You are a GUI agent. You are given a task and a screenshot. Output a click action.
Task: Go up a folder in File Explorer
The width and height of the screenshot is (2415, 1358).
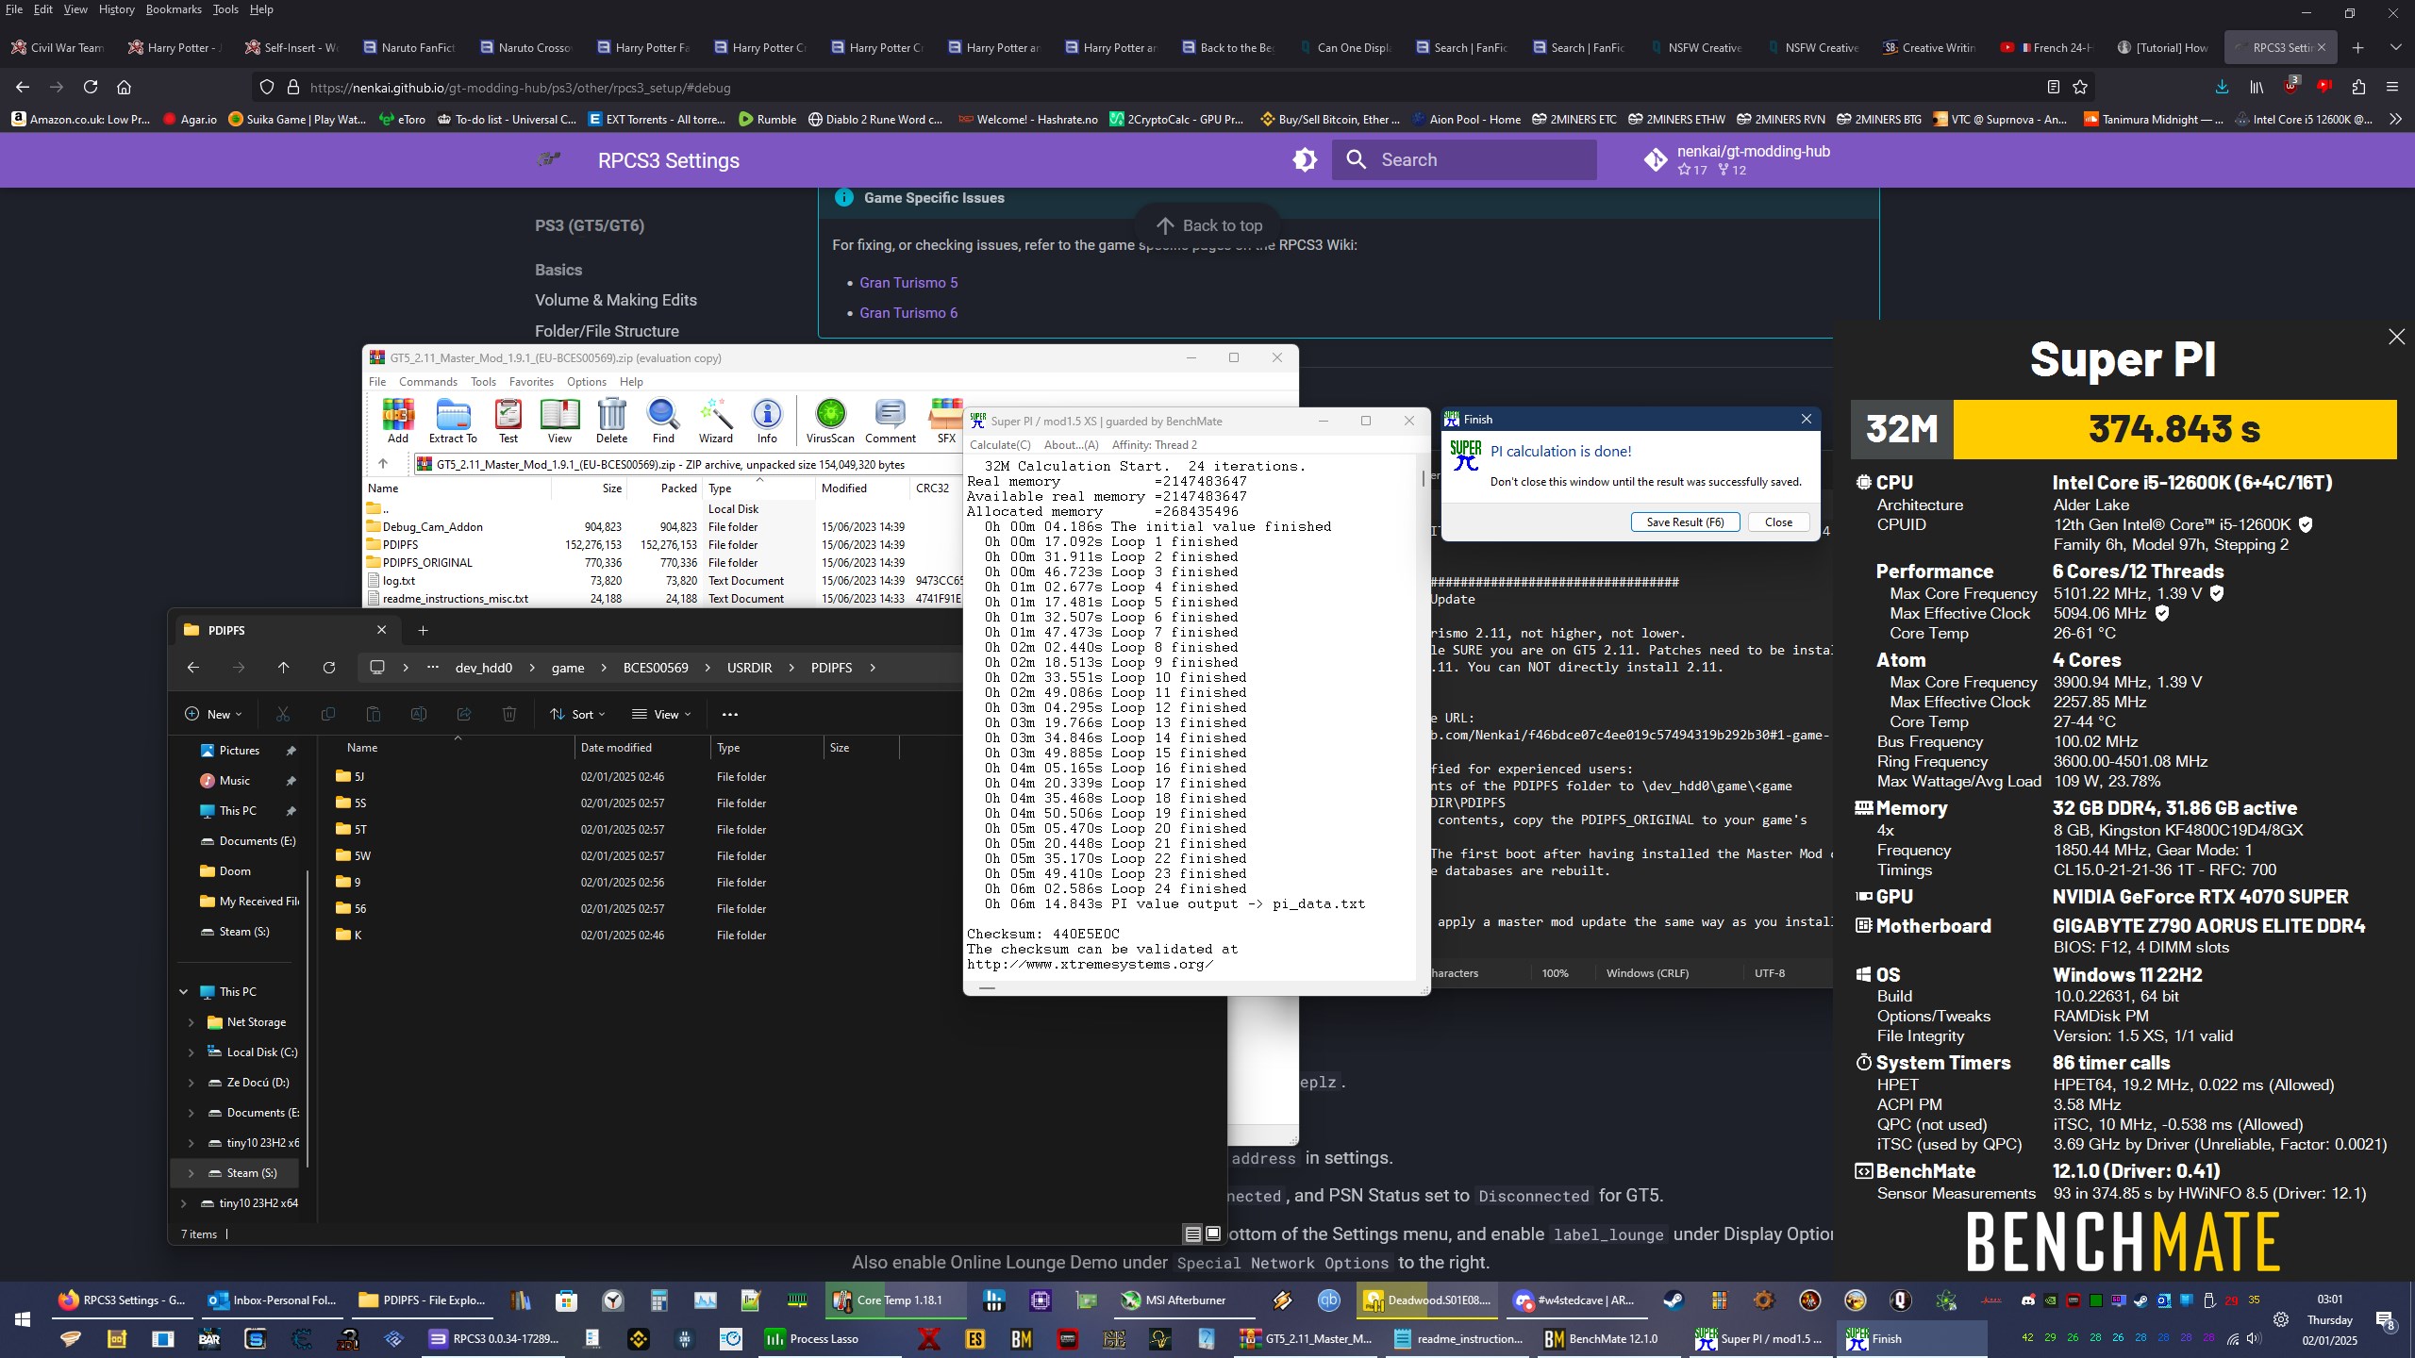[284, 668]
